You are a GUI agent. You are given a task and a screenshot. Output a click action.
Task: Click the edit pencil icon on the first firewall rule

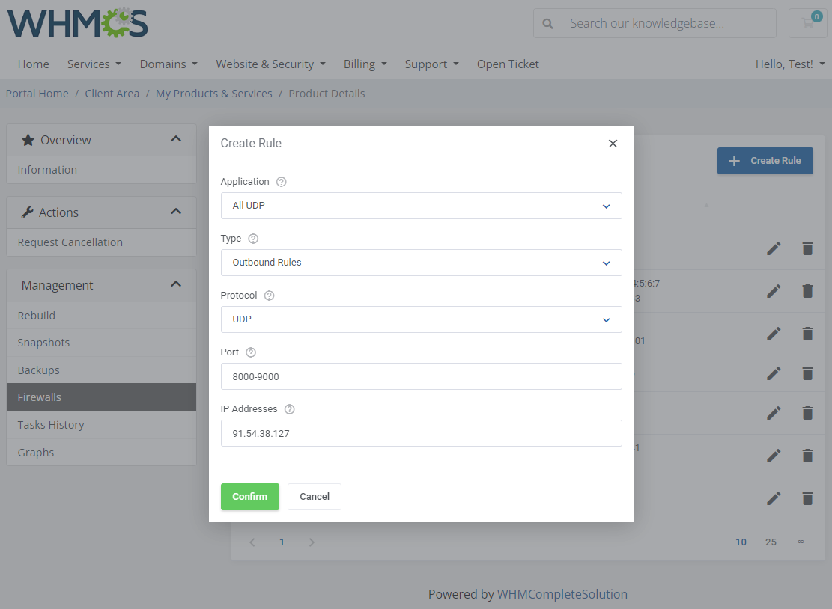(x=774, y=248)
